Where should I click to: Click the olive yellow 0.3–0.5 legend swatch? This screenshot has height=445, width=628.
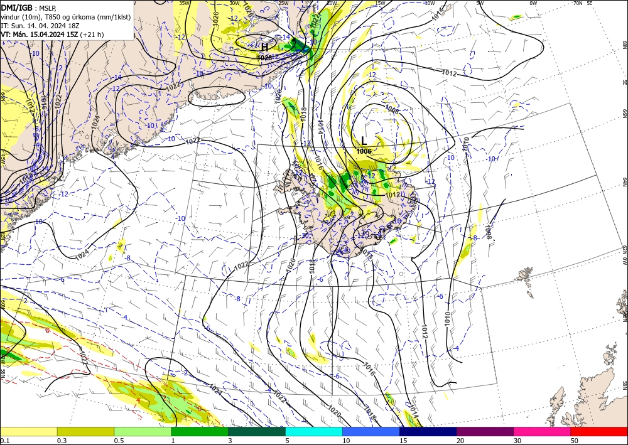point(85,431)
